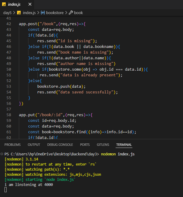Click line number 46 in gutter
Screen dimensions: 183x197
coord(9,47)
